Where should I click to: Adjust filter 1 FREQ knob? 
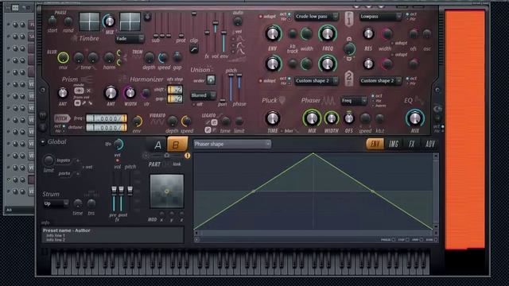pos(327,33)
